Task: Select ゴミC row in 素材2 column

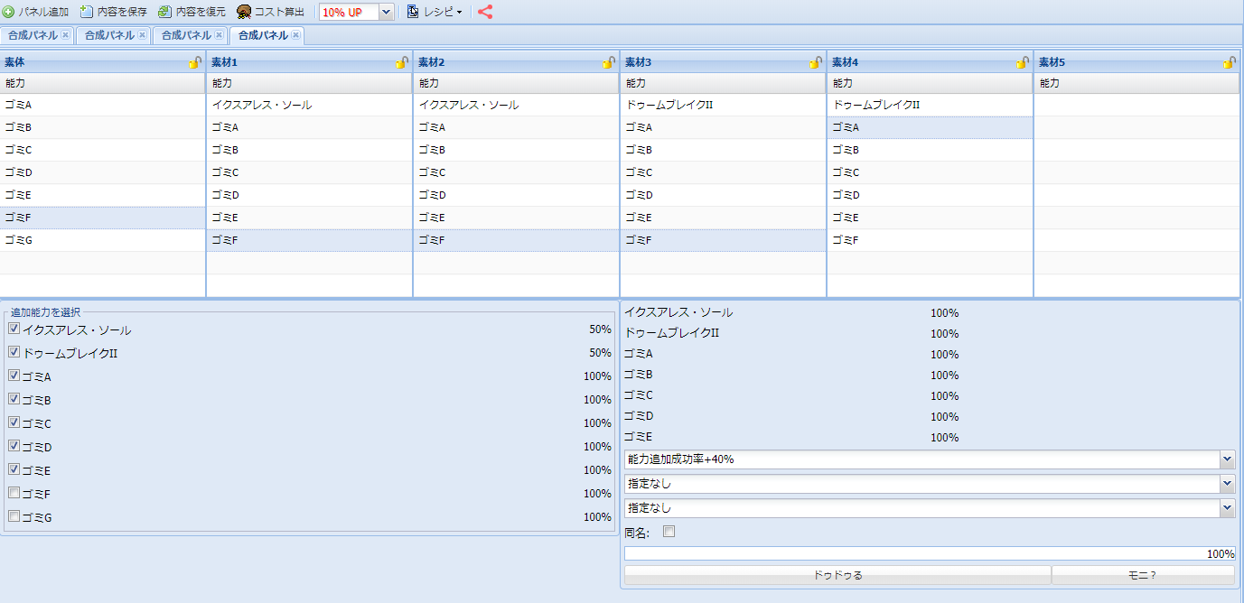Action: click(x=517, y=172)
